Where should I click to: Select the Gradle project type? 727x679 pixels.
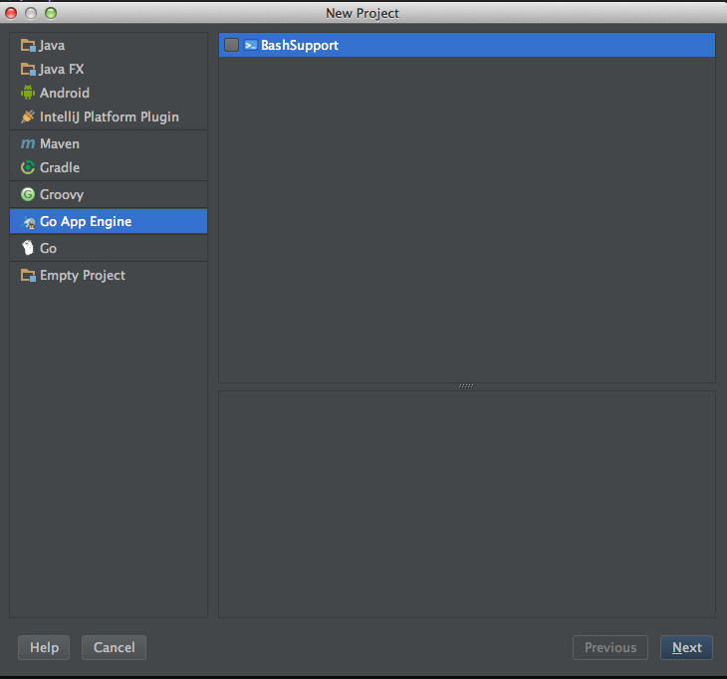109,167
